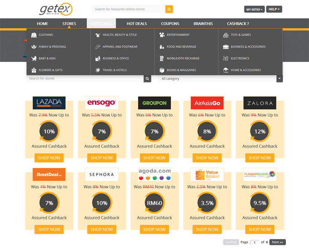This screenshot has height=249, width=309.
Task: Click the 12% cashback badge for Zalora
Action: (x=260, y=131)
